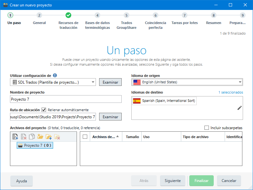This screenshot has width=253, height=190.
Task: Click the step 4 circle icon
Action: point(97,15)
